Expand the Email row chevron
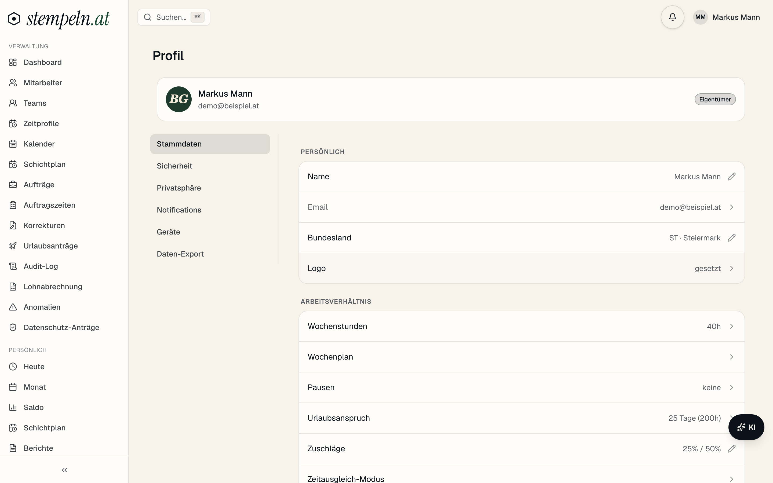773x483 pixels. (x=731, y=207)
